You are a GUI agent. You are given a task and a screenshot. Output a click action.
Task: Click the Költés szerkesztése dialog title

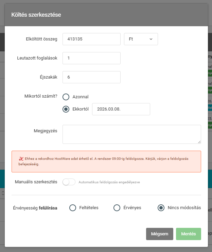36,15
